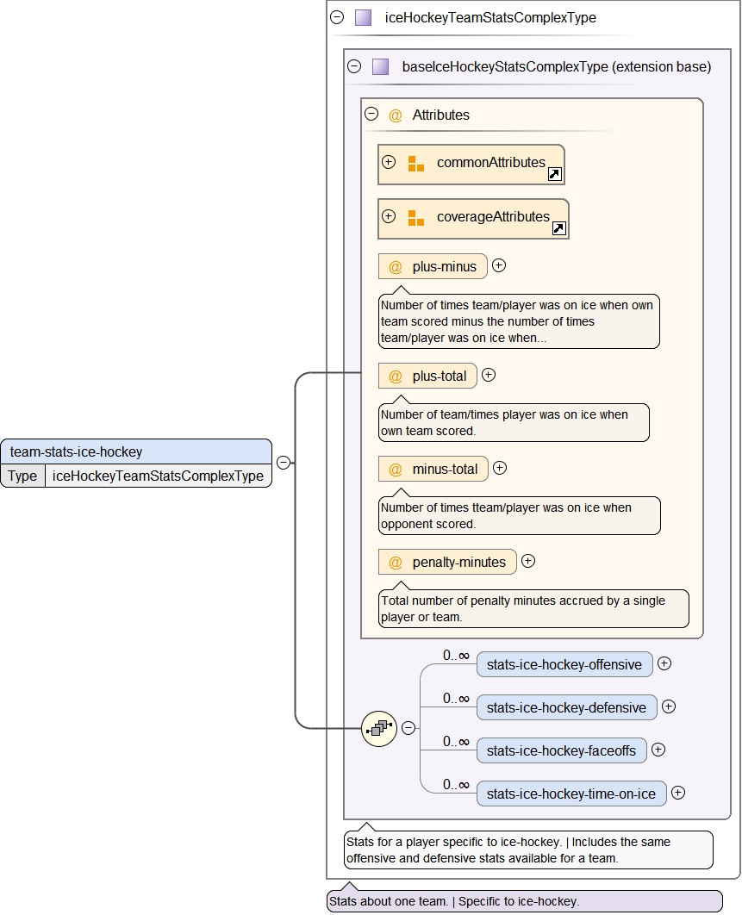Expand the coverageAttributes group
The height and width of the screenshot is (915, 742).
pyautogui.click(x=389, y=216)
